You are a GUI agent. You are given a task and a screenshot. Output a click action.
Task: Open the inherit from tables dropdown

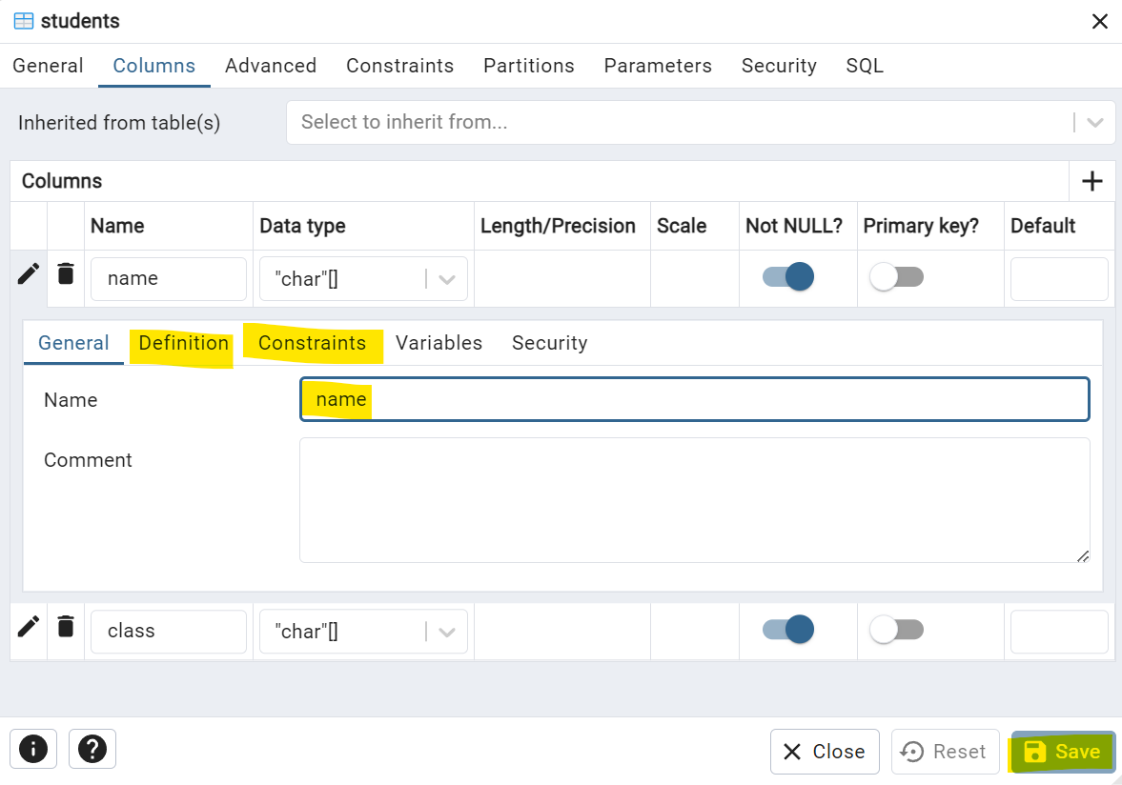coord(1096,122)
